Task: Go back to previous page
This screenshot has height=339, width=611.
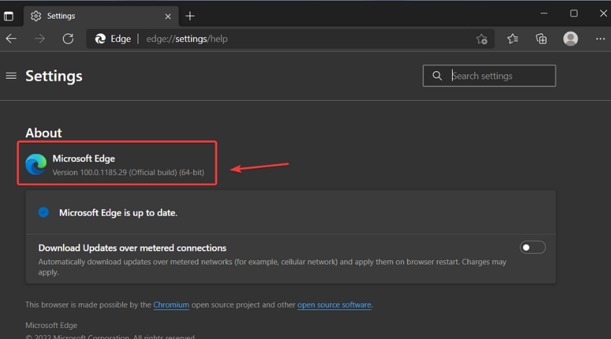Action: (12, 39)
